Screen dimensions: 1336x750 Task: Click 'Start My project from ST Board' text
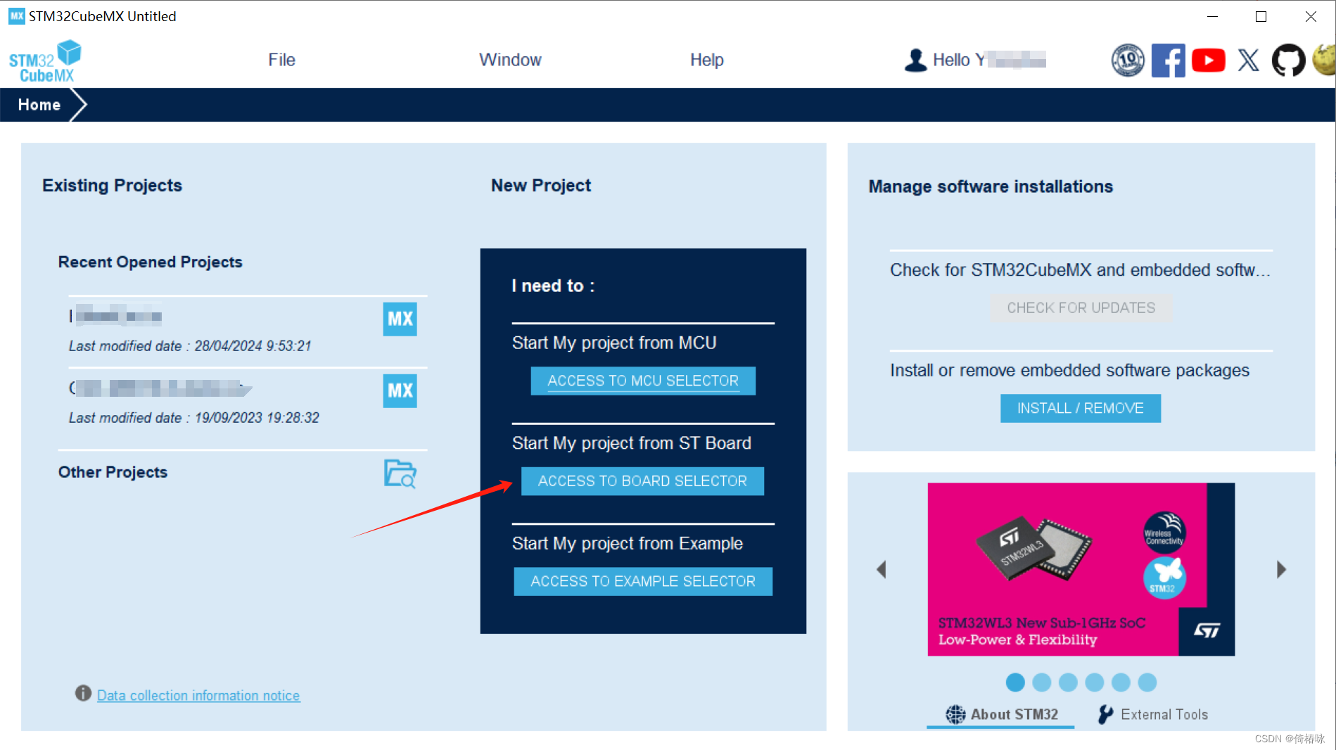632,443
